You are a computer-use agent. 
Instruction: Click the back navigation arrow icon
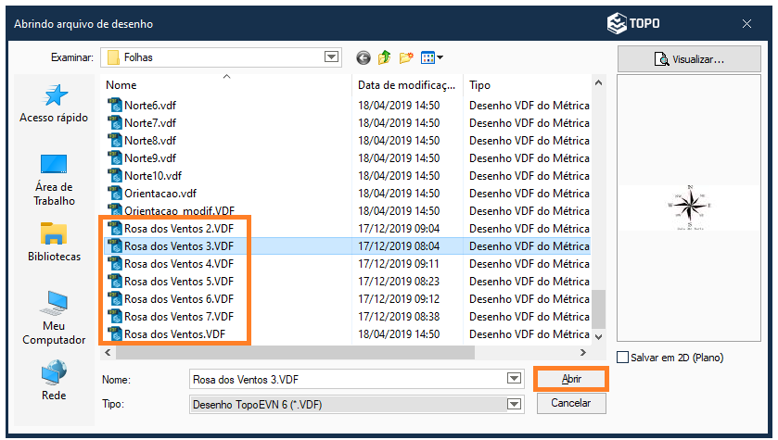point(363,57)
